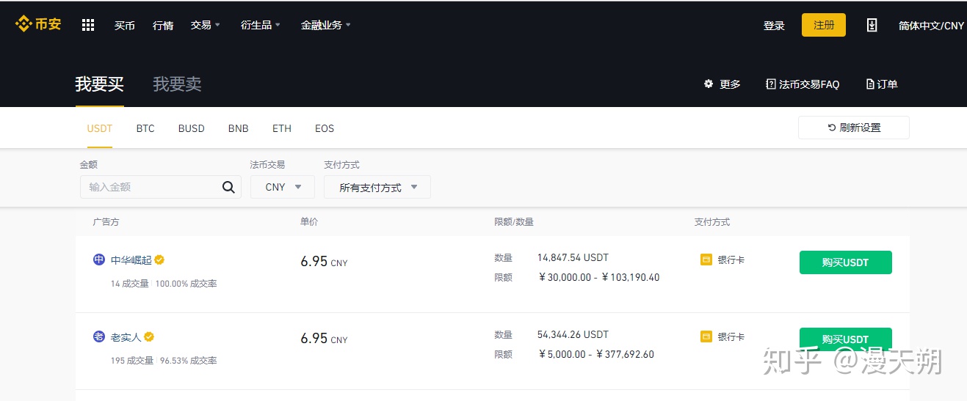Click the Binance 币安 logo
Screen dimensions: 967x401
tap(38, 24)
